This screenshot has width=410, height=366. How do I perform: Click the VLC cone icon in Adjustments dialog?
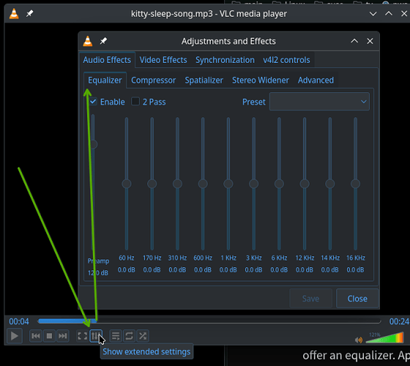pos(88,41)
